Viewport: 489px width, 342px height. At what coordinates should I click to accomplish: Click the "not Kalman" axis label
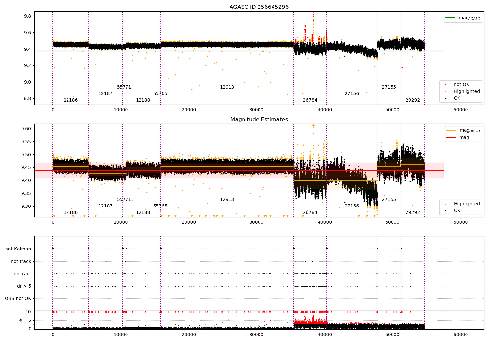coord(18,249)
